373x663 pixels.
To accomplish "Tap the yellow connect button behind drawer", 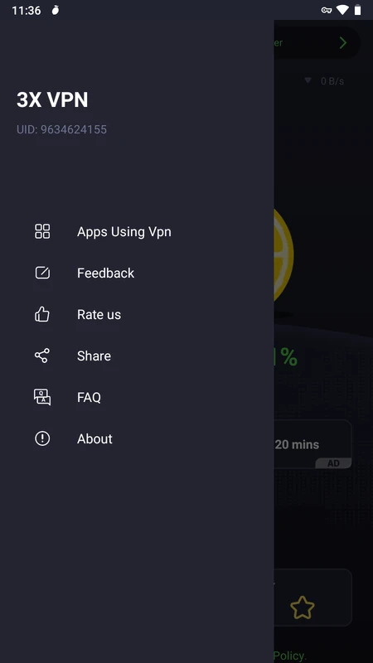I will click(x=283, y=255).
